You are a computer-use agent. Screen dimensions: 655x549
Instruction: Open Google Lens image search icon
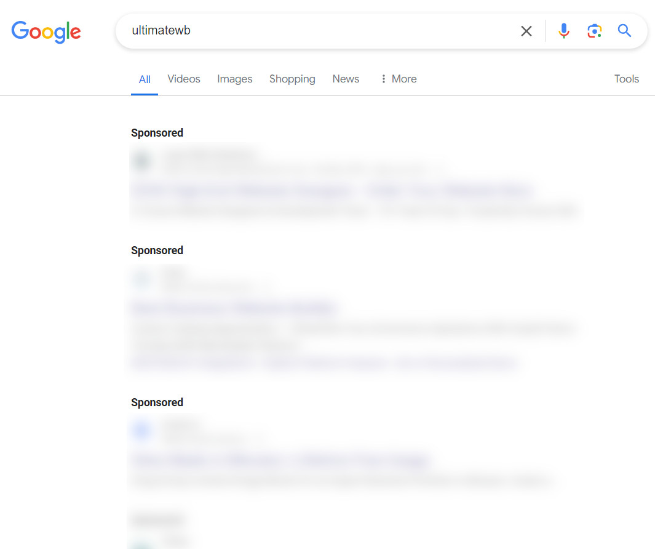click(595, 31)
